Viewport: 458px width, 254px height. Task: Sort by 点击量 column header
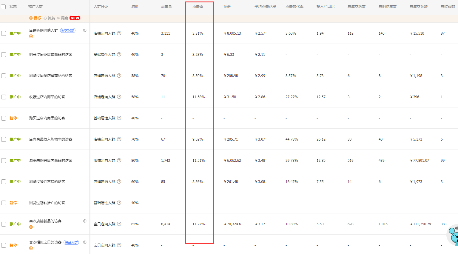click(166, 7)
